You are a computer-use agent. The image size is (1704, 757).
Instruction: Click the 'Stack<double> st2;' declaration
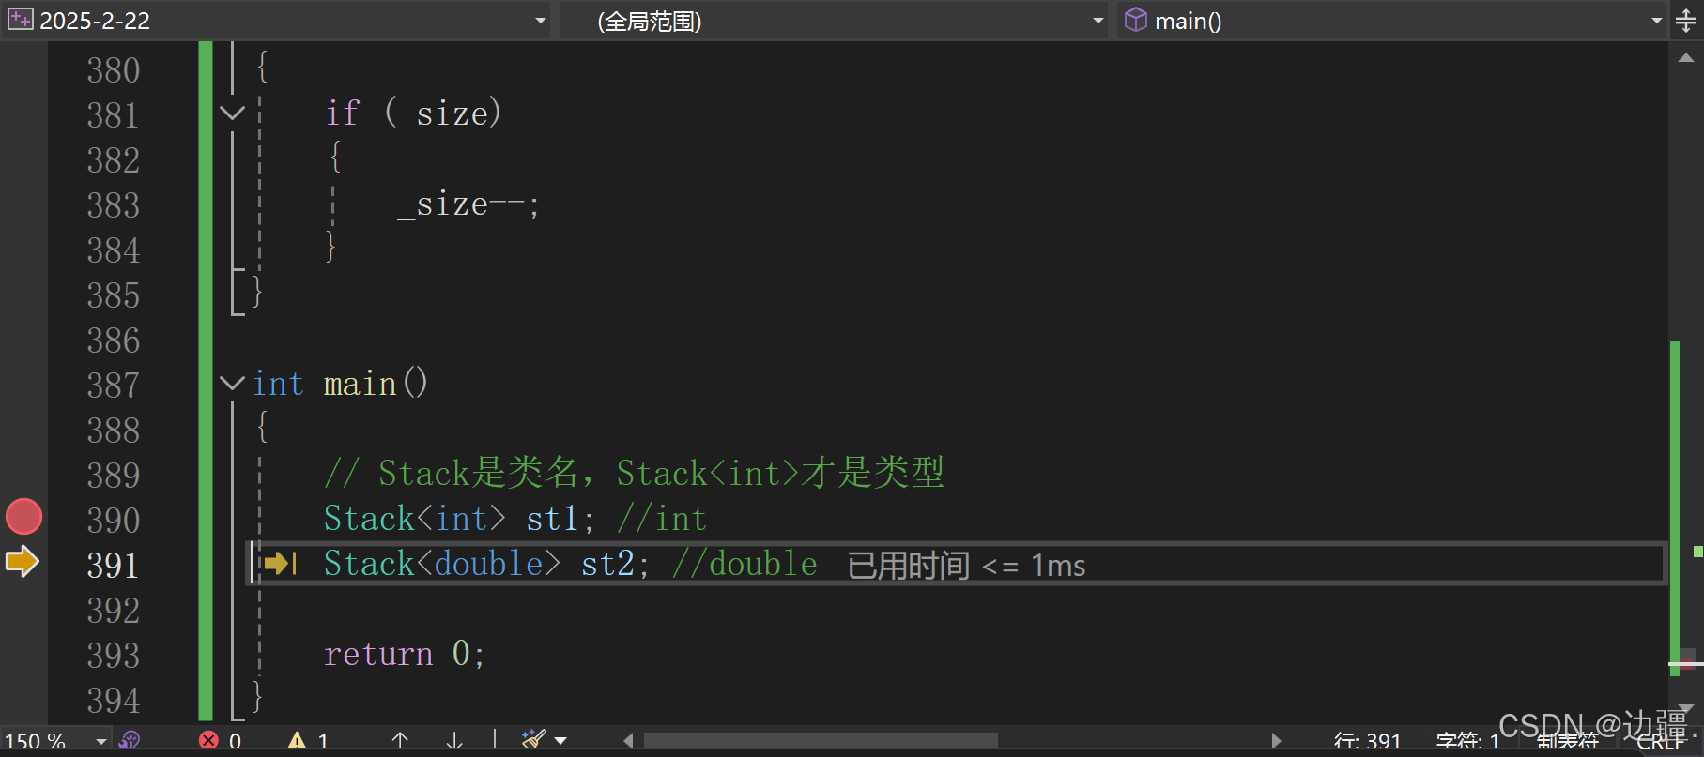click(486, 564)
